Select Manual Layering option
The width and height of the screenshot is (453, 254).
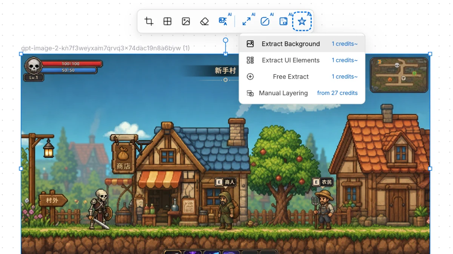pos(302,93)
